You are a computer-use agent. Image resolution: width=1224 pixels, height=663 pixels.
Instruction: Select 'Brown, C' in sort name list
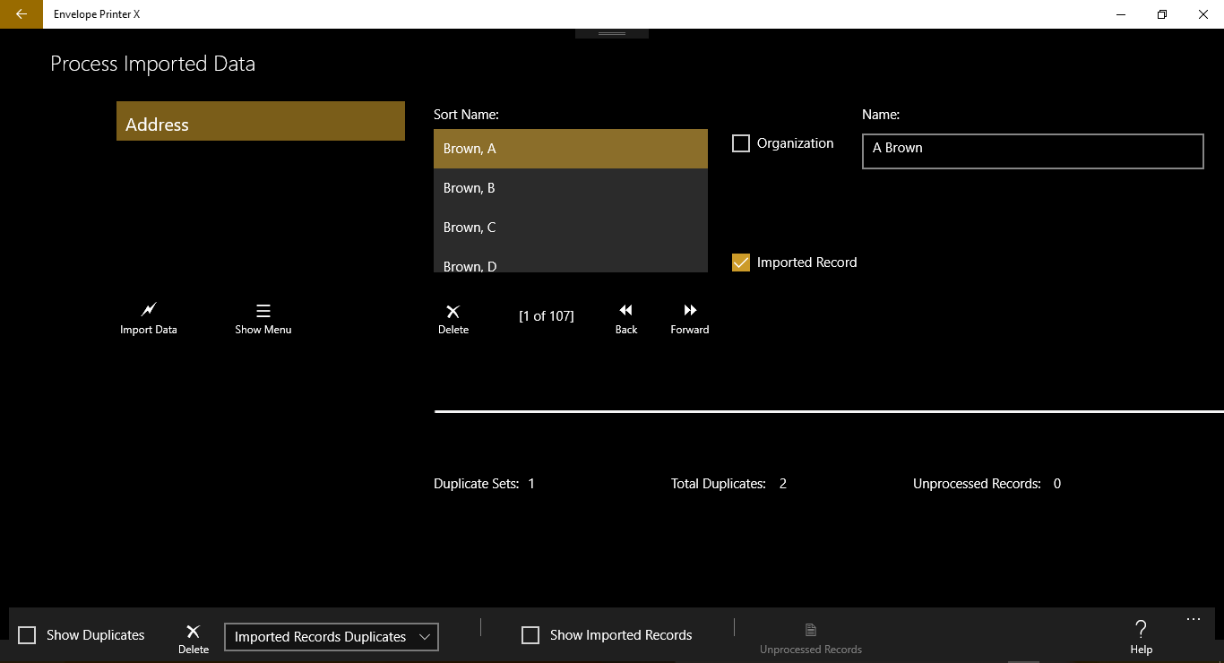pos(571,228)
